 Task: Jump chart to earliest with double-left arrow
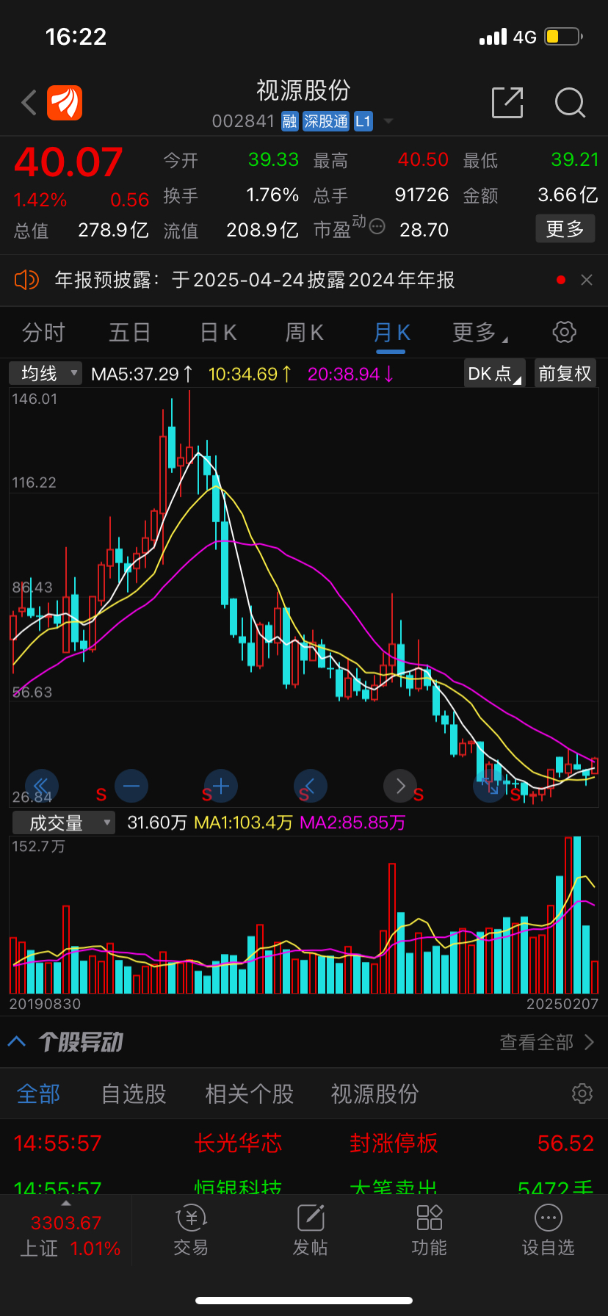(41, 787)
